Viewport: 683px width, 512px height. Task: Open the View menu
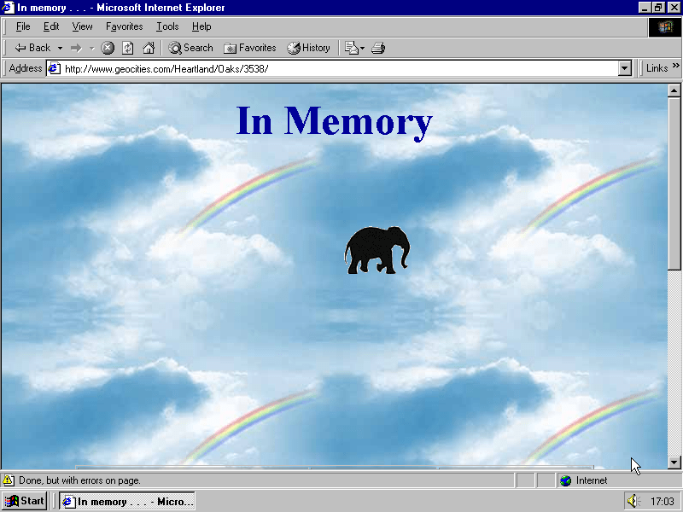(82, 26)
